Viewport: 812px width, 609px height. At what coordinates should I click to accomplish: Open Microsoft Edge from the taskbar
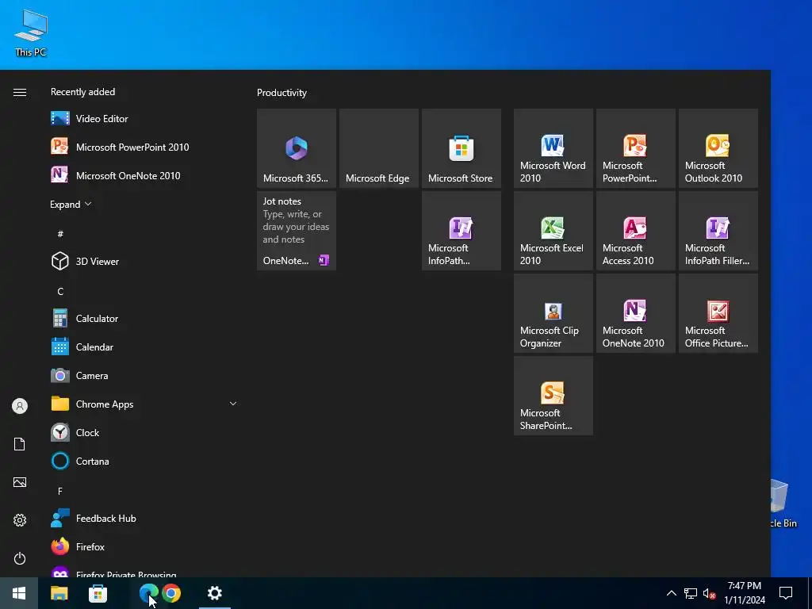pyautogui.click(x=148, y=593)
